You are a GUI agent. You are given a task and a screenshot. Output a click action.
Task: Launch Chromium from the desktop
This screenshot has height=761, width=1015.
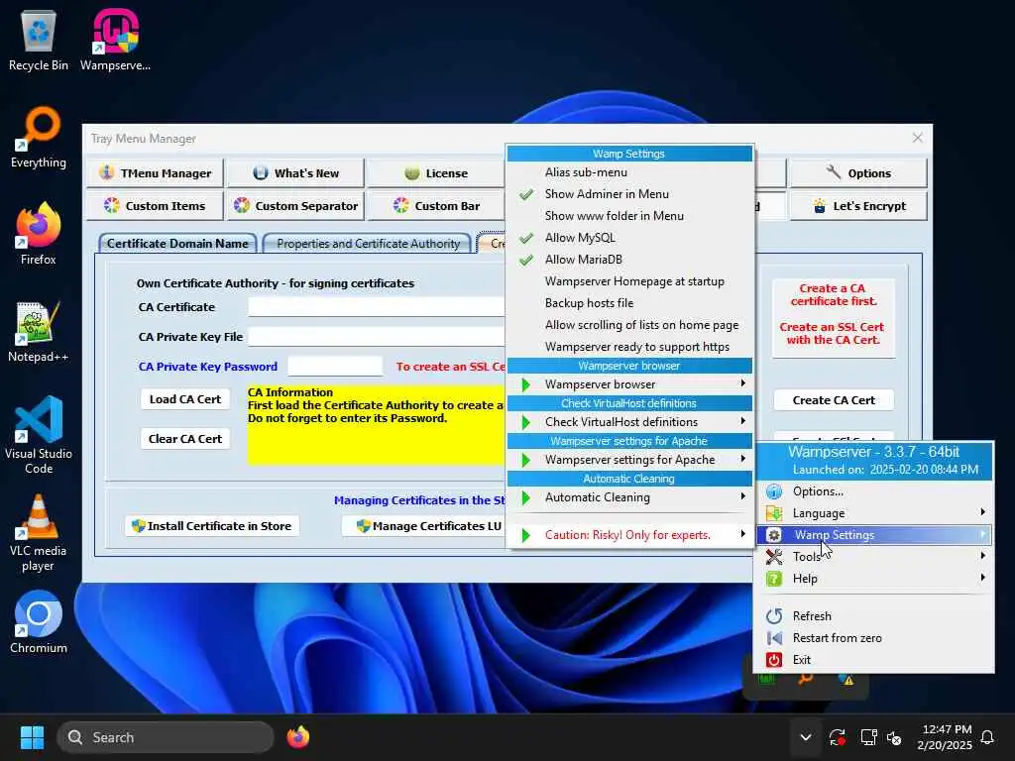(39, 622)
